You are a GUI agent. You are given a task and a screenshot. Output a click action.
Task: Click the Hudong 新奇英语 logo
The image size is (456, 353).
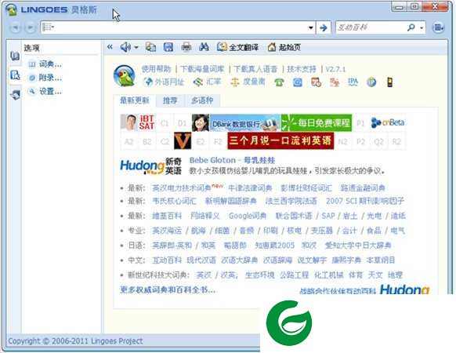pyautogui.click(x=151, y=166)
